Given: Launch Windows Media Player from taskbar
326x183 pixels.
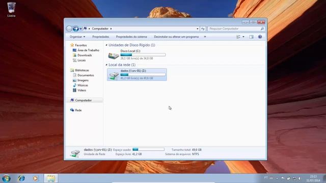Looking at the screenshot, I should pyautogui.click(x=35, y=178).
